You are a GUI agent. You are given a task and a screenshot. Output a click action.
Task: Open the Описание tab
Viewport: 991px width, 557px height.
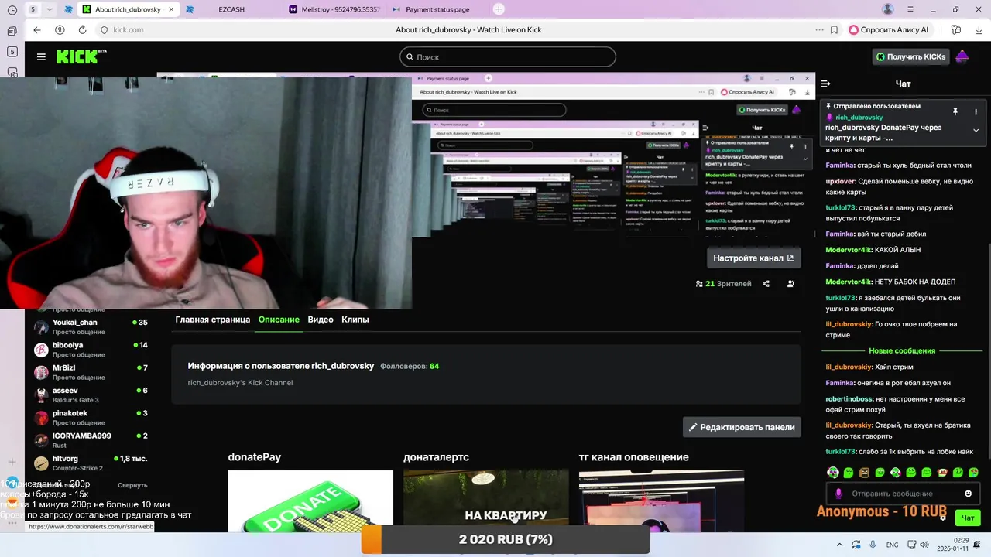tap(279, 320)
